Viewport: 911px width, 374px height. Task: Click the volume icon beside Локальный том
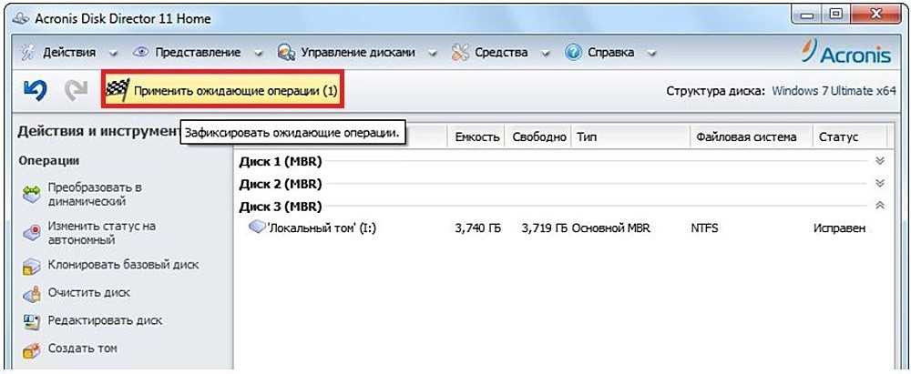[256, 227]
